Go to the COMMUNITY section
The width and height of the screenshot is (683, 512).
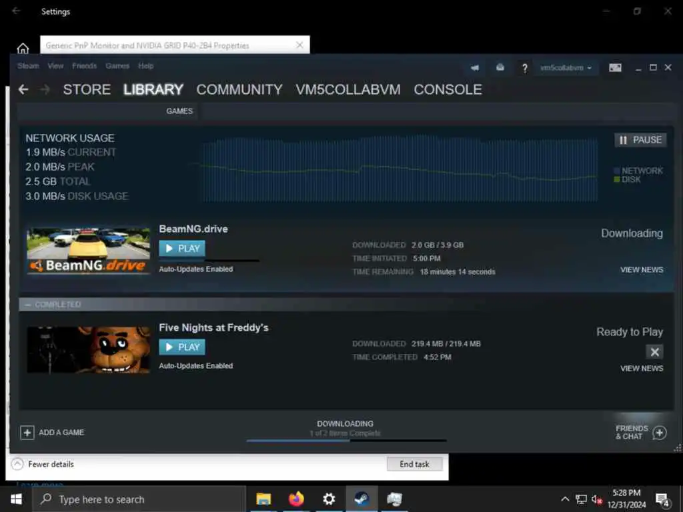tap(239, 90)
